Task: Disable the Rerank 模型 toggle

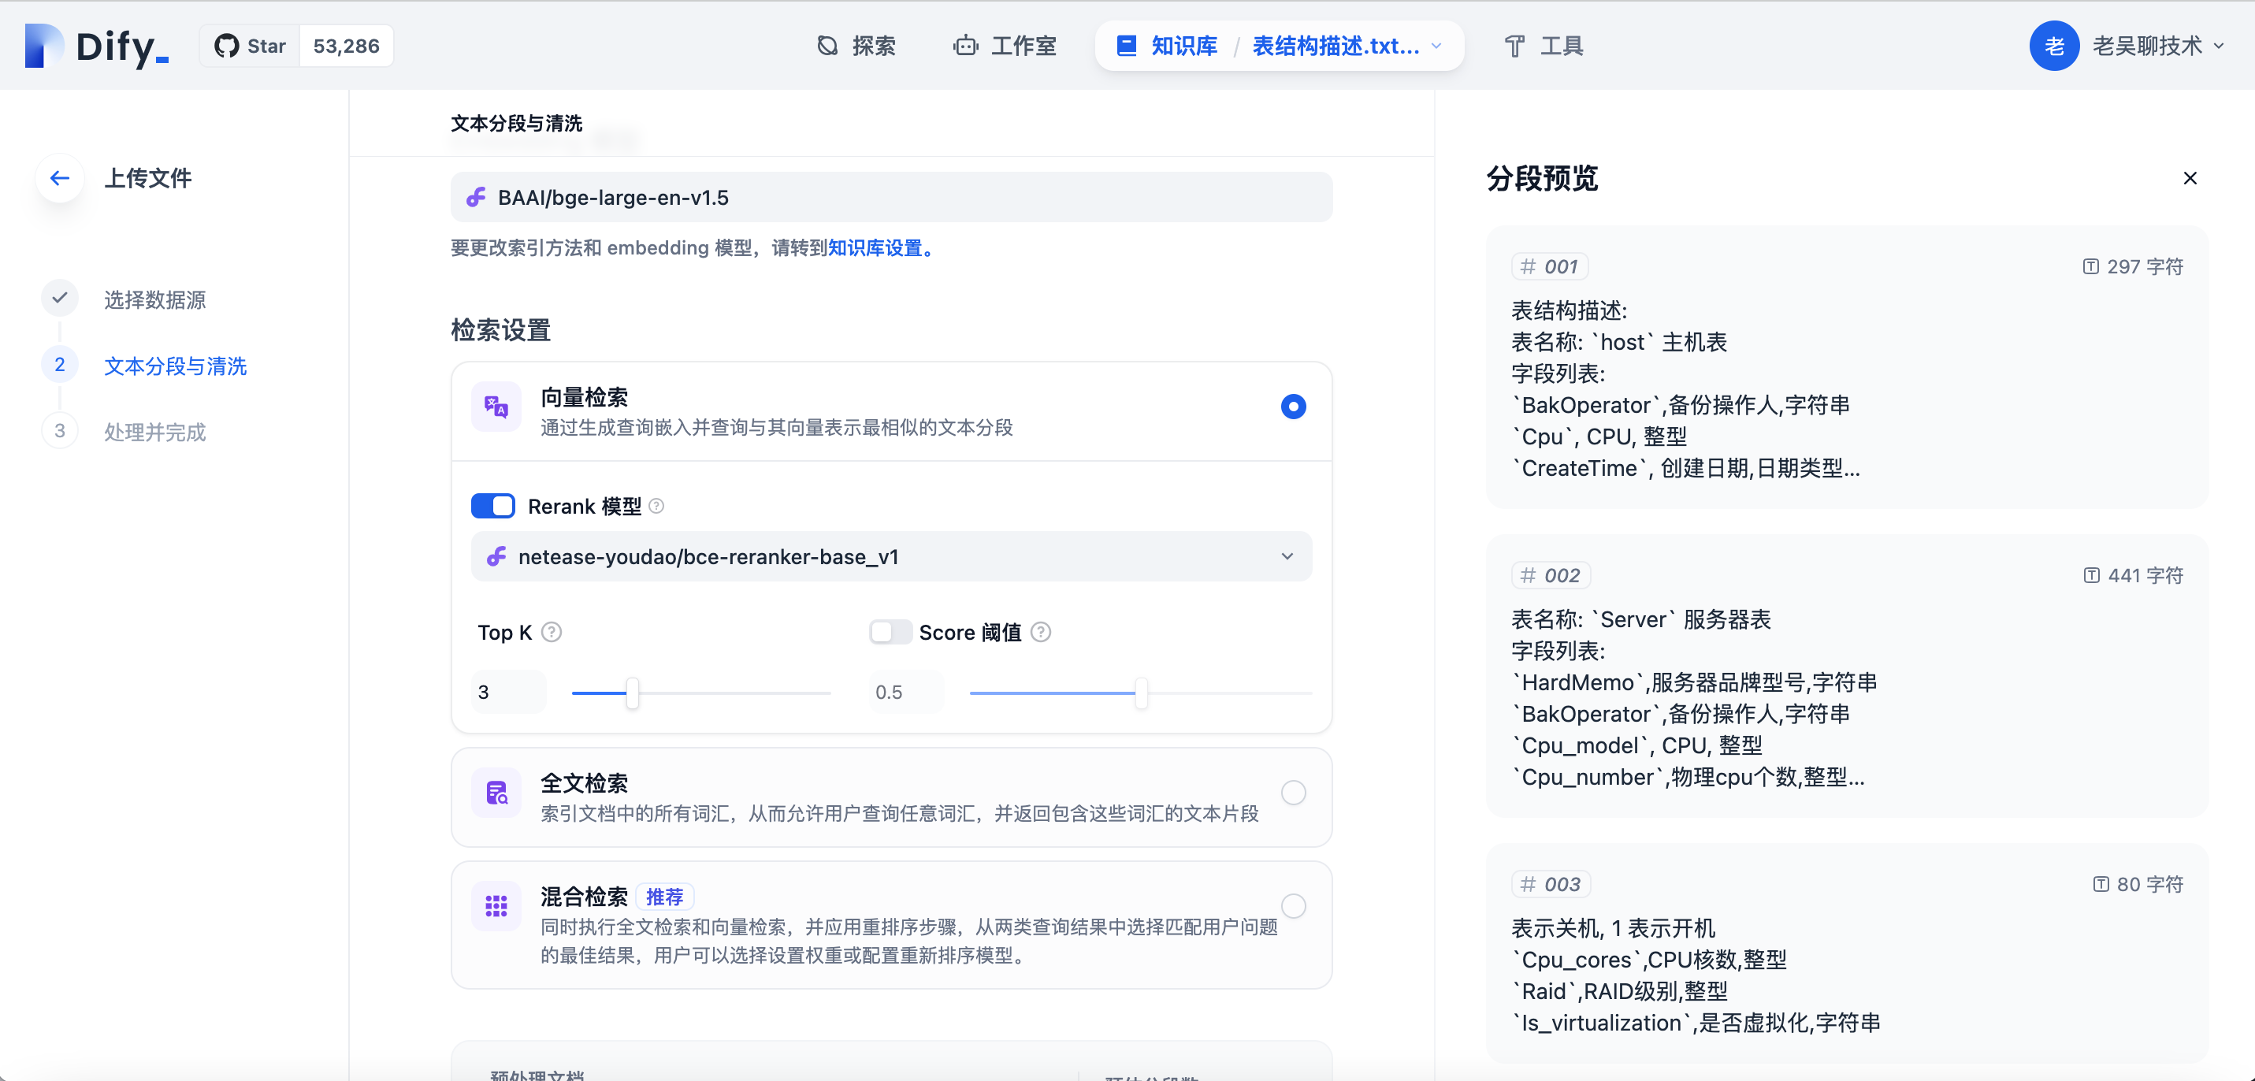Action: pyautogui.click(x=493, y=506)
